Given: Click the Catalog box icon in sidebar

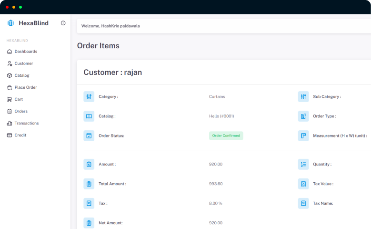Looking at the screenshot, I should click(10, 75).
